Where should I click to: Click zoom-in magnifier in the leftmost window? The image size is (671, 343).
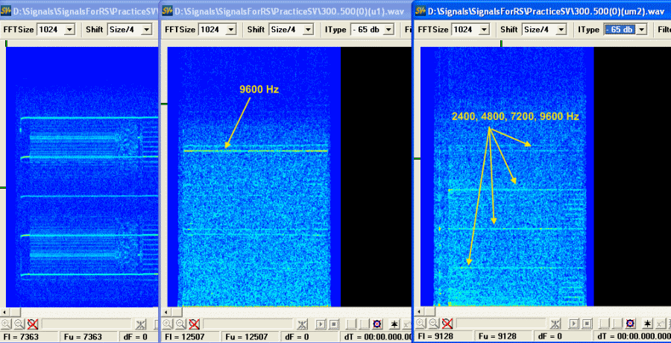[x=6, y=324]
